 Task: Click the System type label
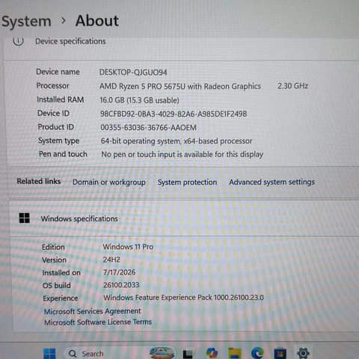pyautogui.click(x=59, y=141)
